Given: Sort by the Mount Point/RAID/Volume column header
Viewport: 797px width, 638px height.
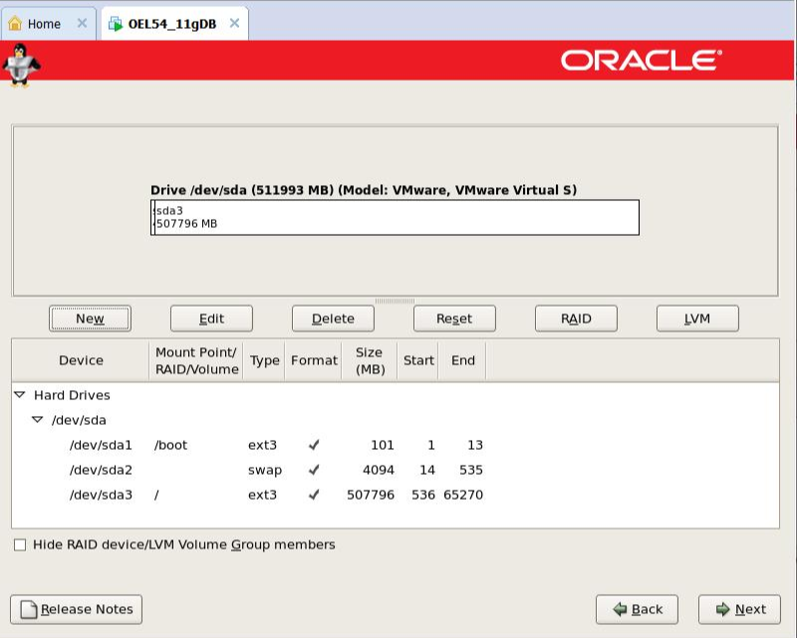Looking at the screenshot, I should [x=196, y=360].
